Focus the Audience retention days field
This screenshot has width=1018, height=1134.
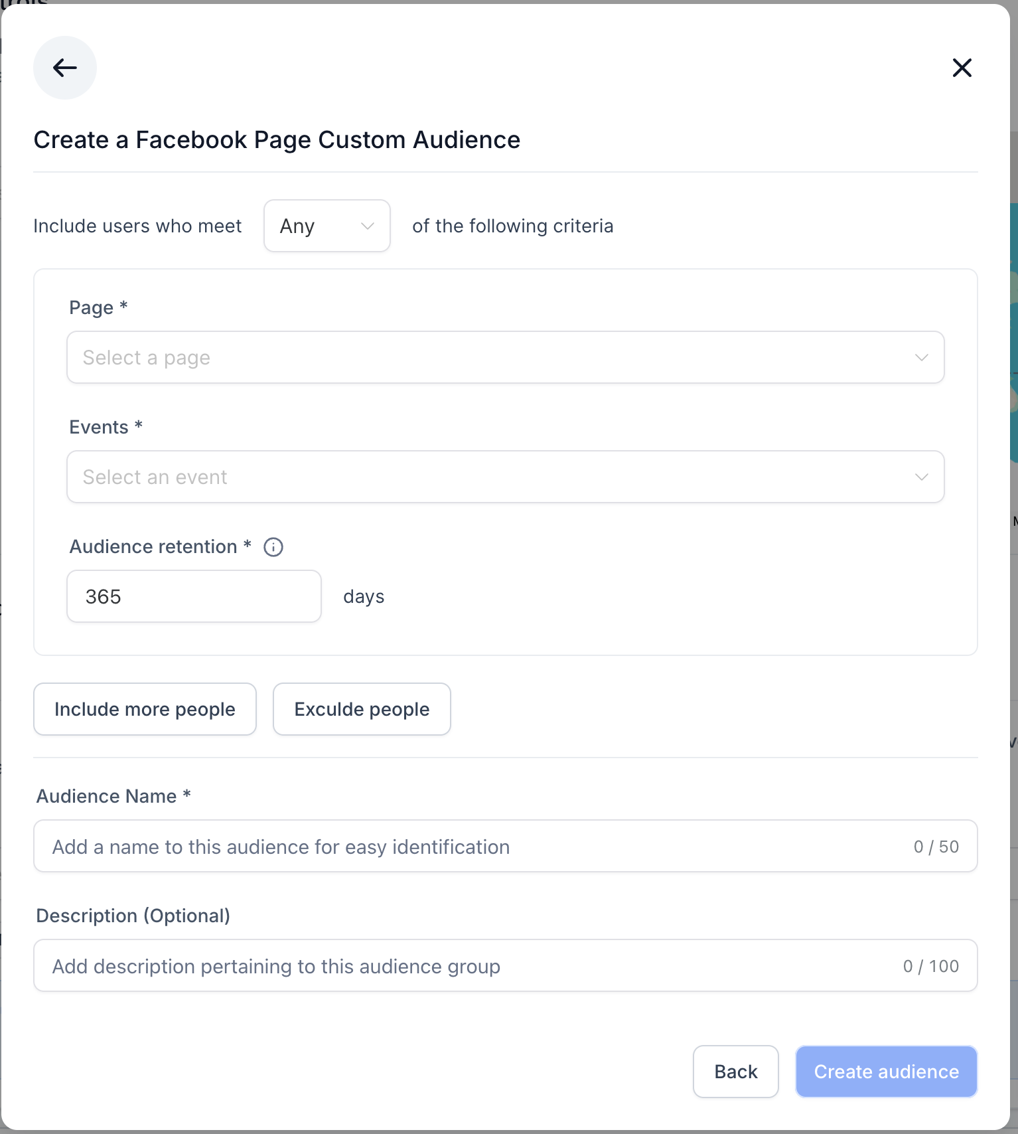tap(194, 596)
